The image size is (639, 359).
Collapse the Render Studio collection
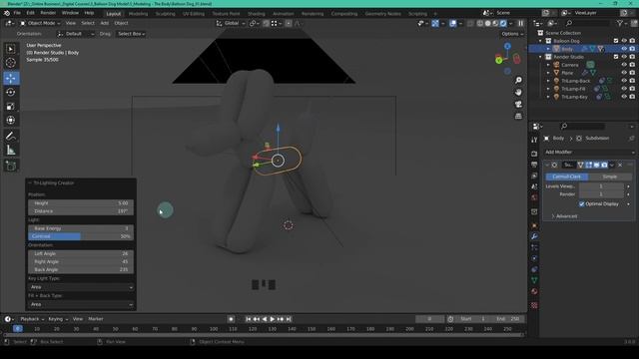tap(540, 57)
